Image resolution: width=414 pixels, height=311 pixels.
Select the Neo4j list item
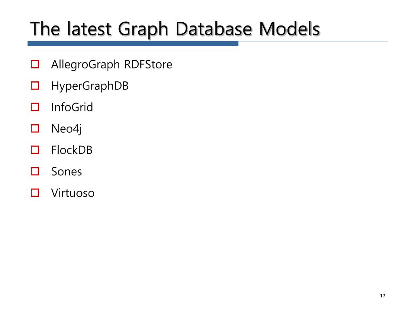tap(67, 129)
